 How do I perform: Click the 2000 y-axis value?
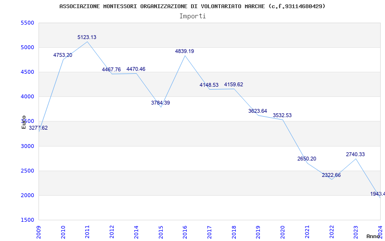27,196
